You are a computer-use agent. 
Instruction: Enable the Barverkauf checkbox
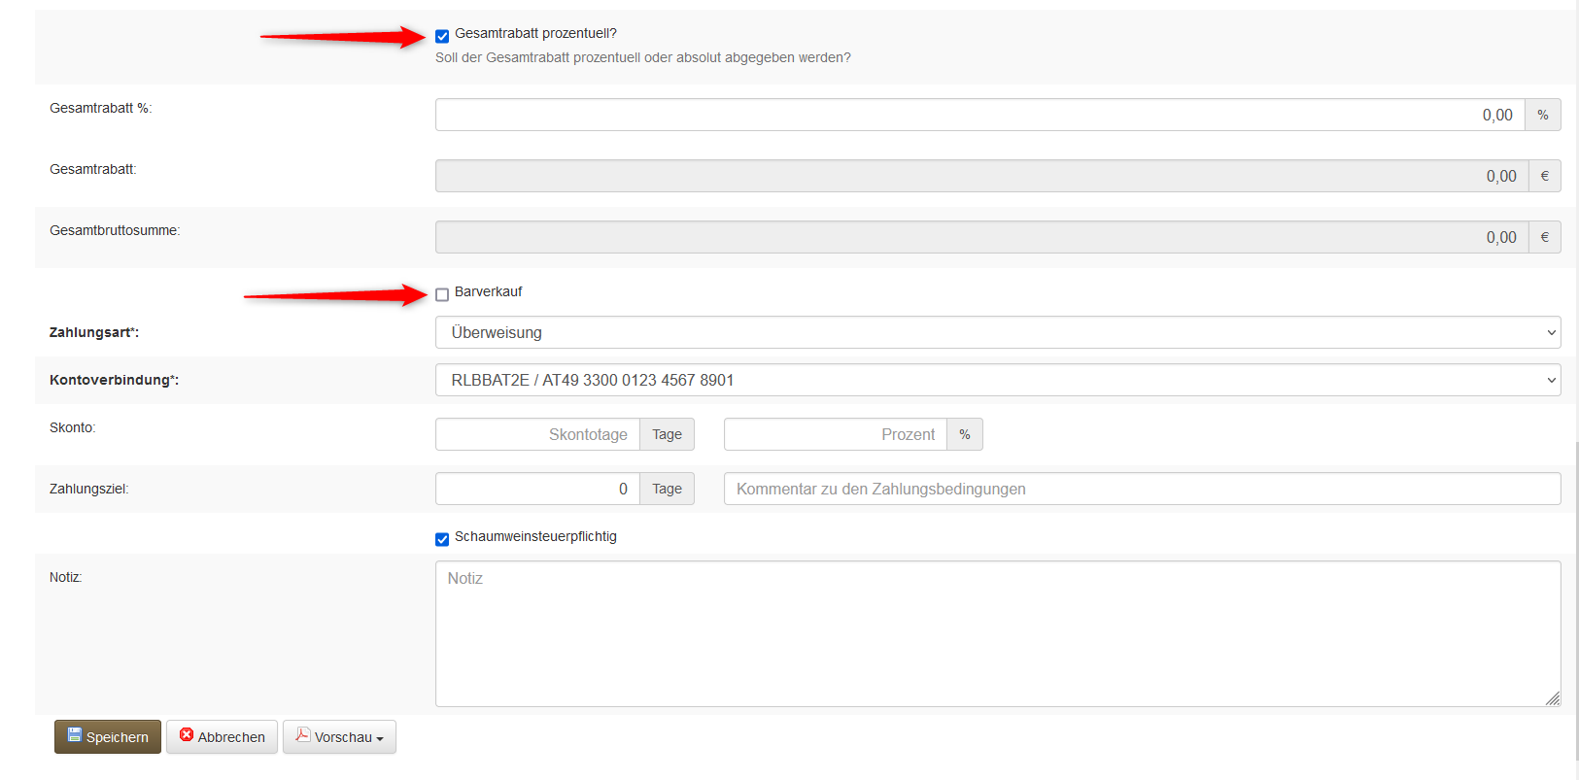point(442,294)
